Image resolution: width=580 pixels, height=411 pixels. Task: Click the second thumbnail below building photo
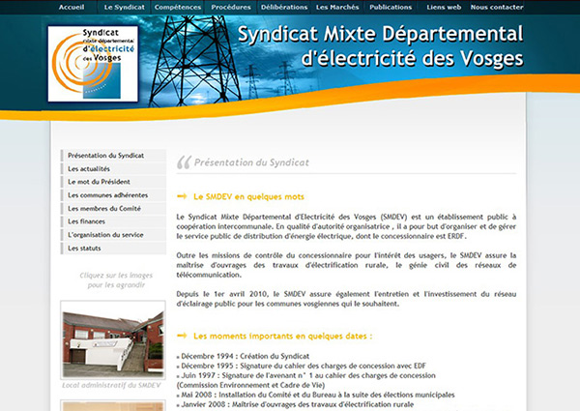coord(113,405)
